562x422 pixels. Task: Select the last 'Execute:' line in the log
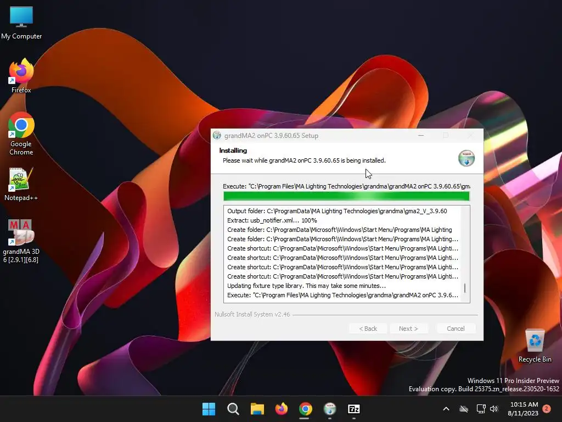point(342,295)
